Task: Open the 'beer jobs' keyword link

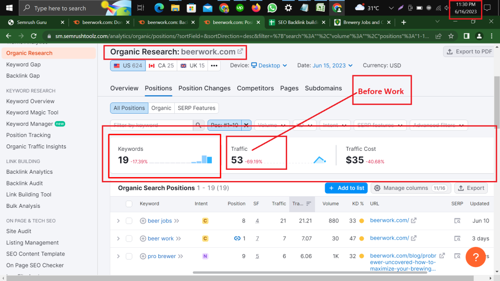Action: (x=160, y=221)
